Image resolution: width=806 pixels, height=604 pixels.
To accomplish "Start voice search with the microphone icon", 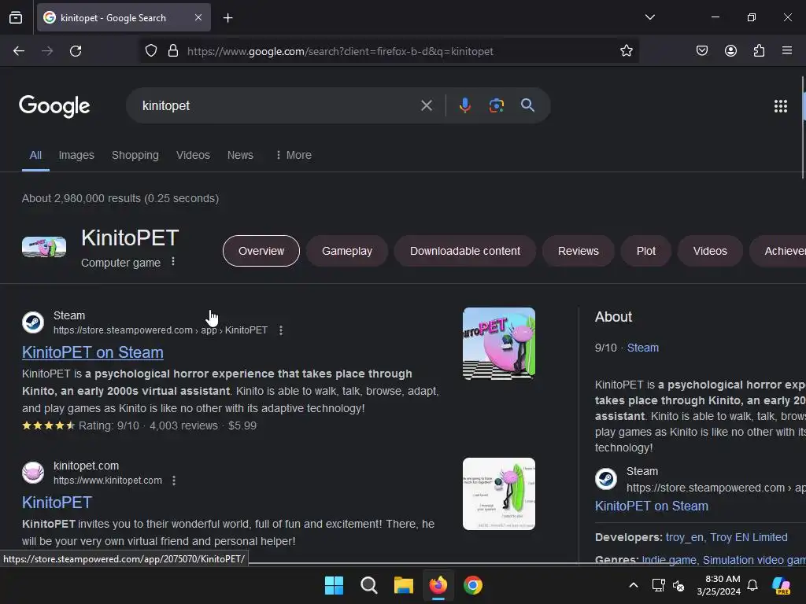I will 464,105.
